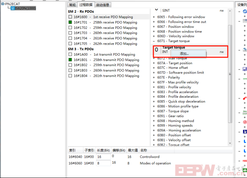
Task: Click the 子索引 column header
Action: (x=89, y=150)
